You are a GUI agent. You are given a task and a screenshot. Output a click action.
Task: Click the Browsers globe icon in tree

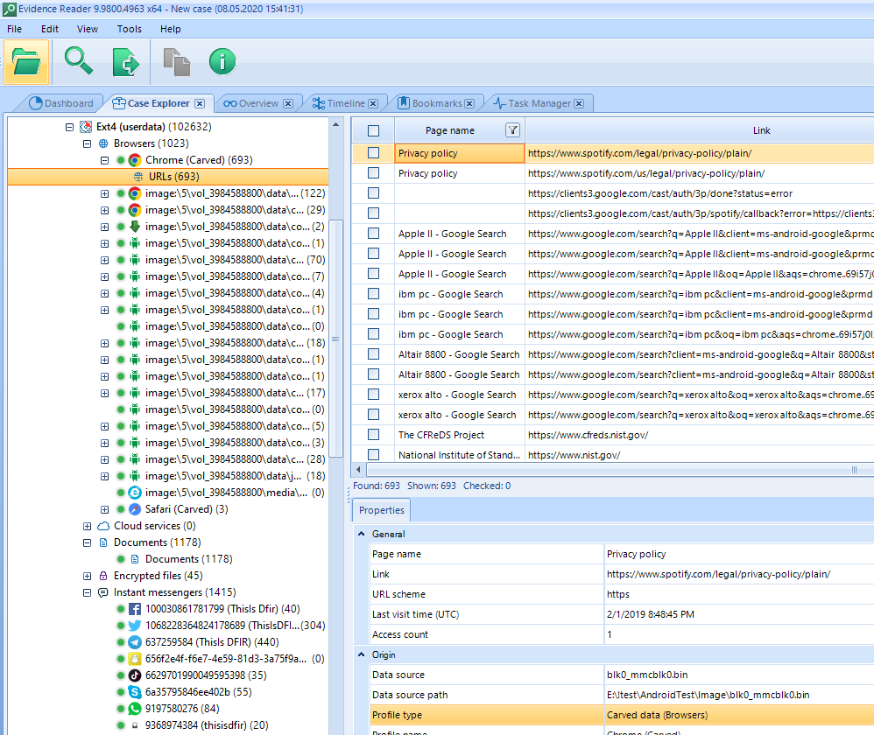click(103, 143)
